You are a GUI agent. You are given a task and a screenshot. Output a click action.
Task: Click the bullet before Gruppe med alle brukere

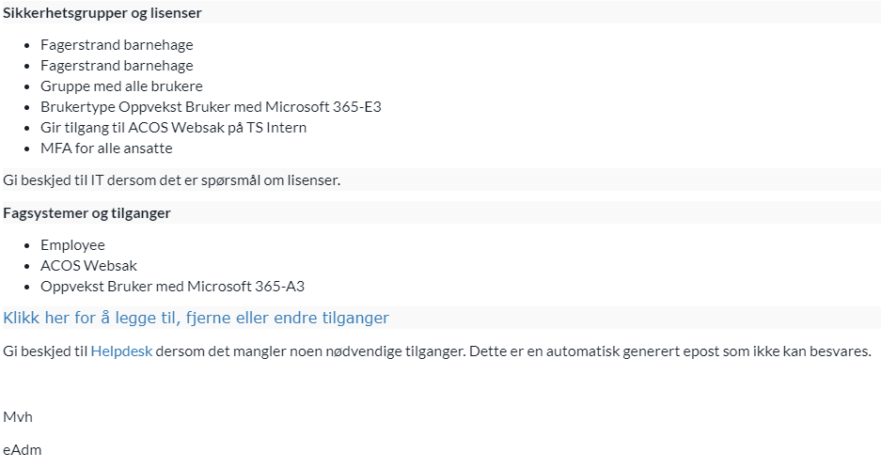click(x=26, y=87)
